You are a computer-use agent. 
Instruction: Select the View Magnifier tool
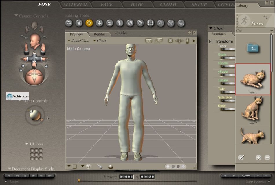pos(160,23)
